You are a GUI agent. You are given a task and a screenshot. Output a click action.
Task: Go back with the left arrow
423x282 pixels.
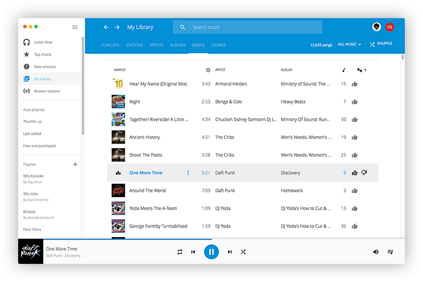106,27
